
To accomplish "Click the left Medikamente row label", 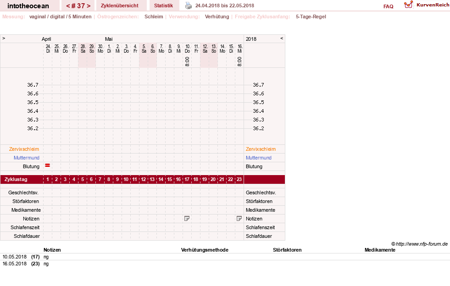I will pyautogui.click(x=26, y=210).
